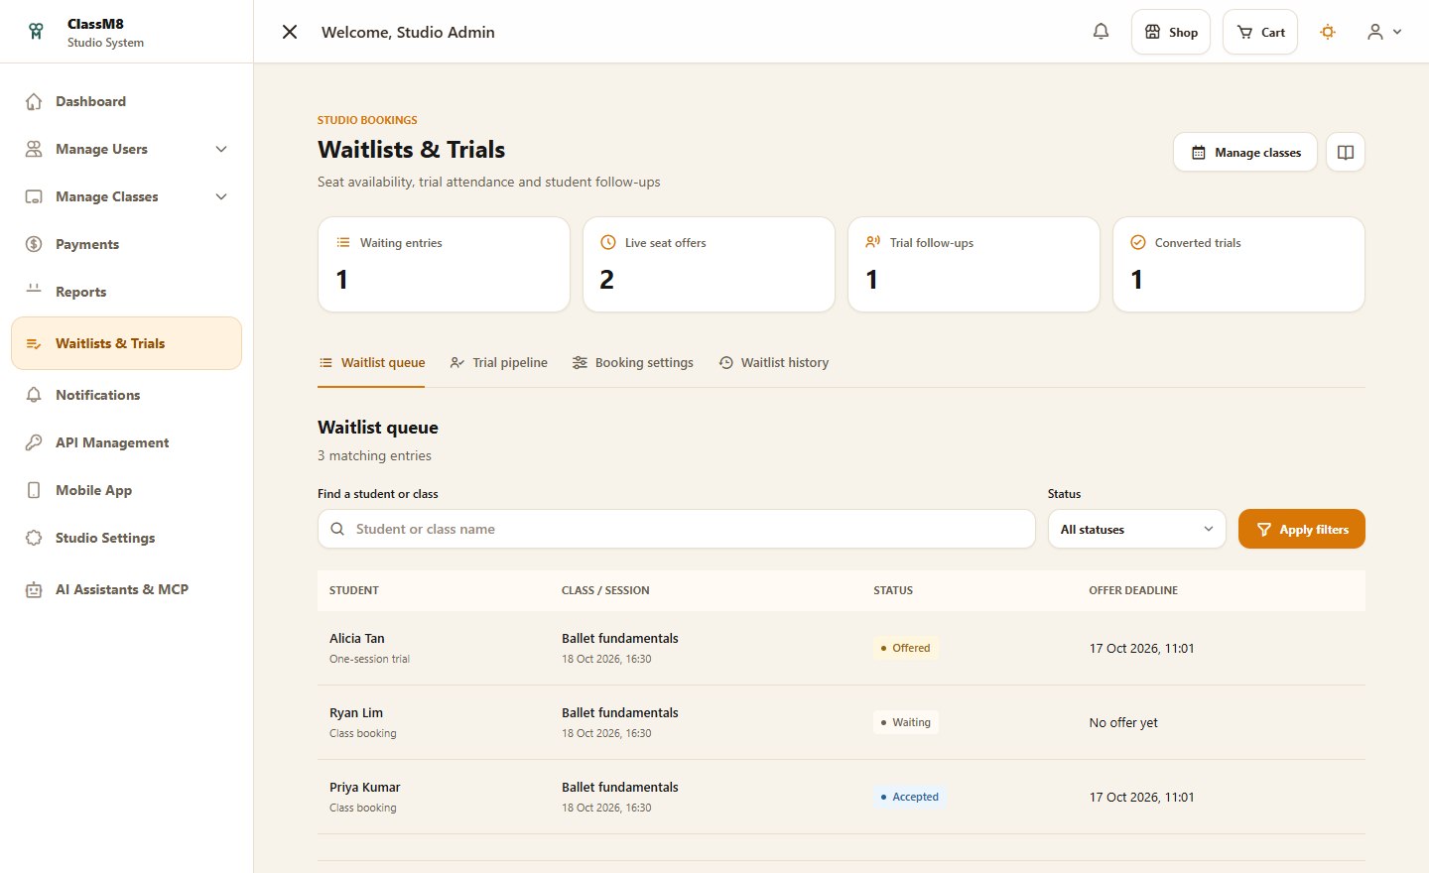This screenshot has height=873, width=1429.
Task: Close the sidebar with the X icon
Action: click(x=290, y=32)
